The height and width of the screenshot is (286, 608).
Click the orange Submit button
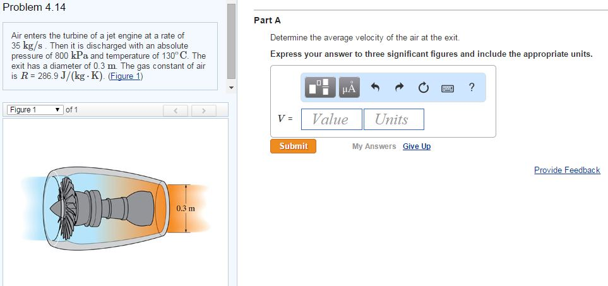tap(293, 146)
